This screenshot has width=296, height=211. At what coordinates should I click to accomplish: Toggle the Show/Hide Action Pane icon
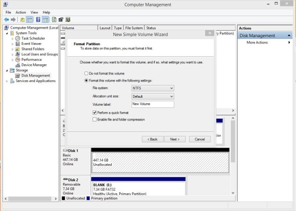tap(45, 19)
